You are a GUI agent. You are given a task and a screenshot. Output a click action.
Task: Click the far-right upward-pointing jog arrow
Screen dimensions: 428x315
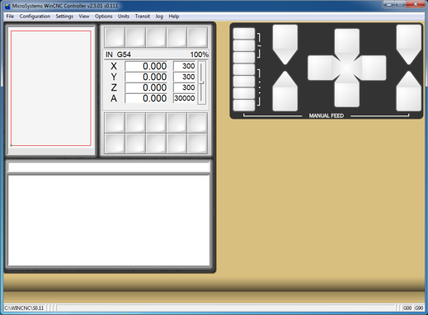pos(408,92)
